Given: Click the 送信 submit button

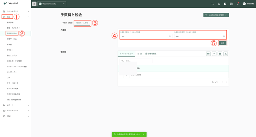Looking at the screenshot, I should click(223, 43).
